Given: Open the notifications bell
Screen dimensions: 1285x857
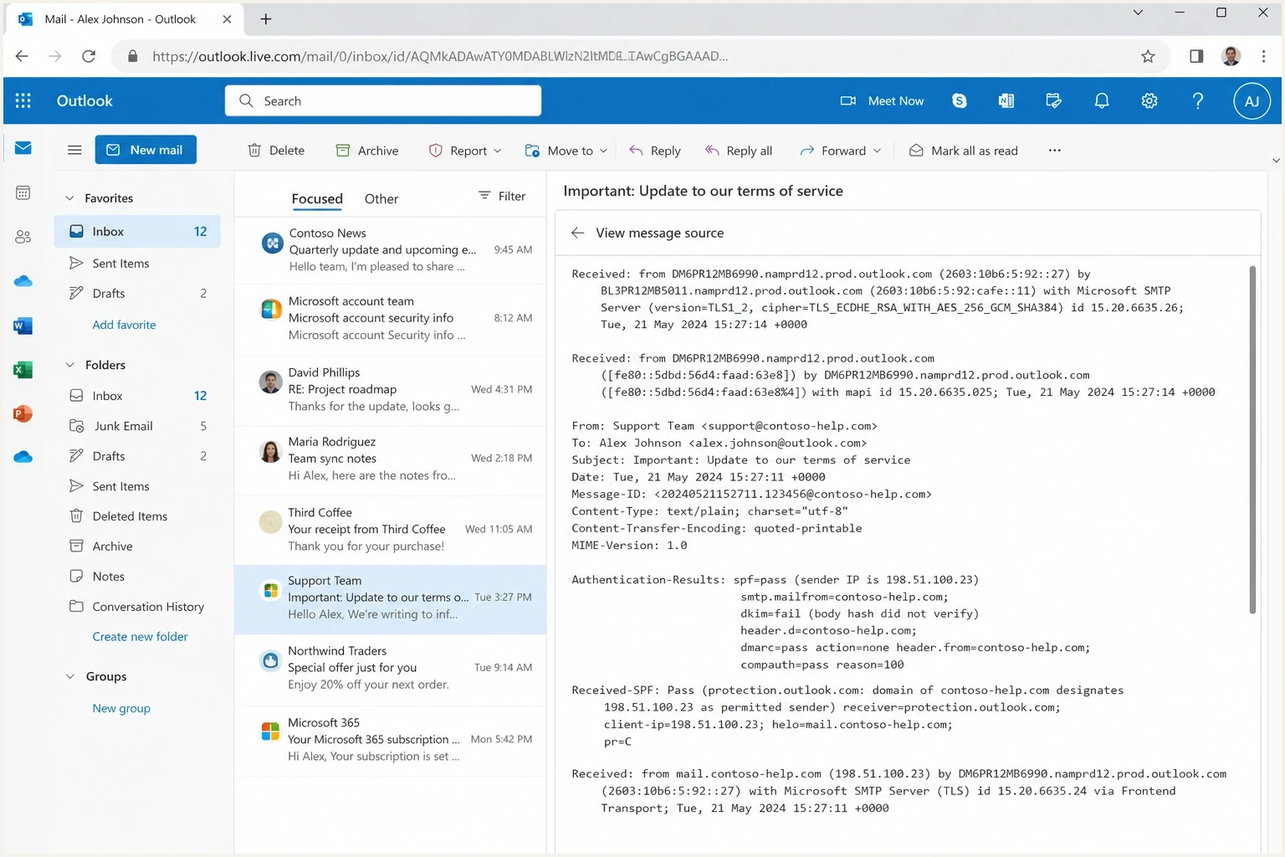Looking at the screenshot, I should tap(1102, 100).
